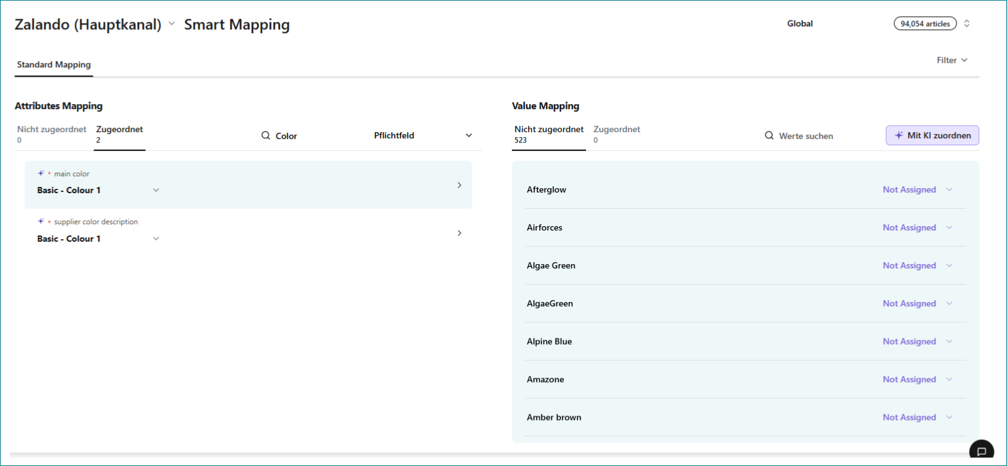The image size is (1007, 466).
Task: Expand the Zalando (Hauptkanal) channel dropdown
Action: pyautogui.click(x=171, y=24)
